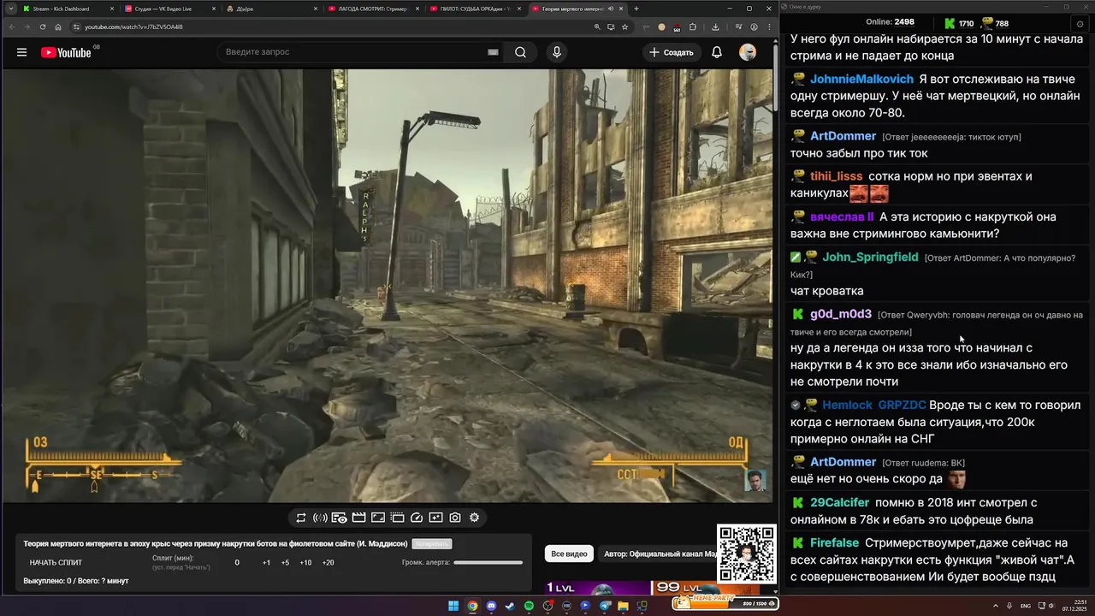Switch to Студия — VK Видео Live tab

(x=169, y=9)
